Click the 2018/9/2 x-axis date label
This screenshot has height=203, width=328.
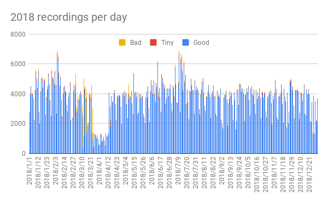pyautogui.click(x=222, y=170)
